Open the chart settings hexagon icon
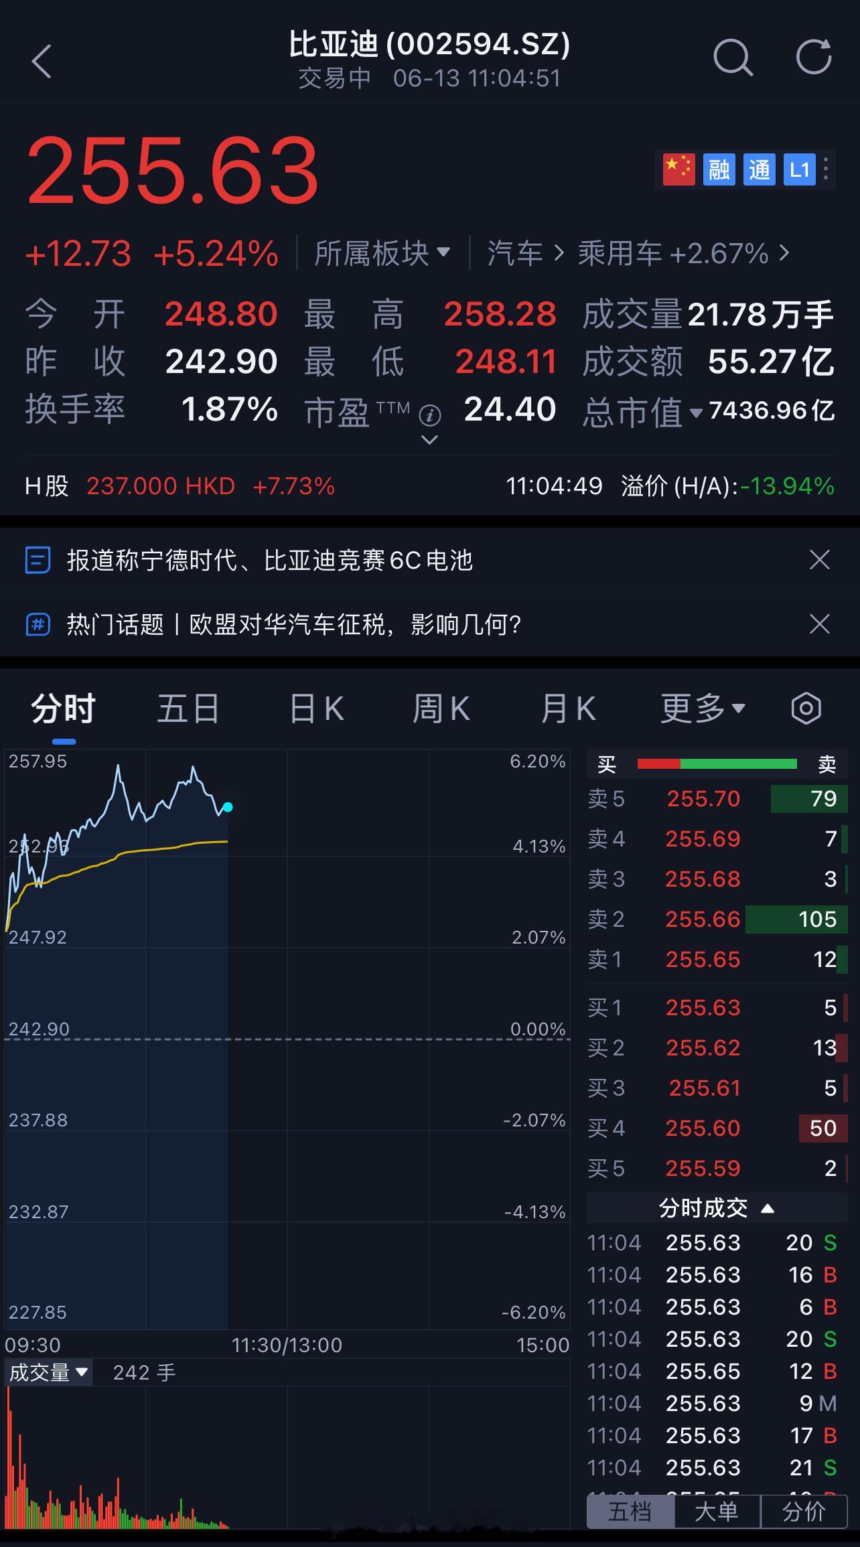The image size is (860, 1547). pos(806,709)
